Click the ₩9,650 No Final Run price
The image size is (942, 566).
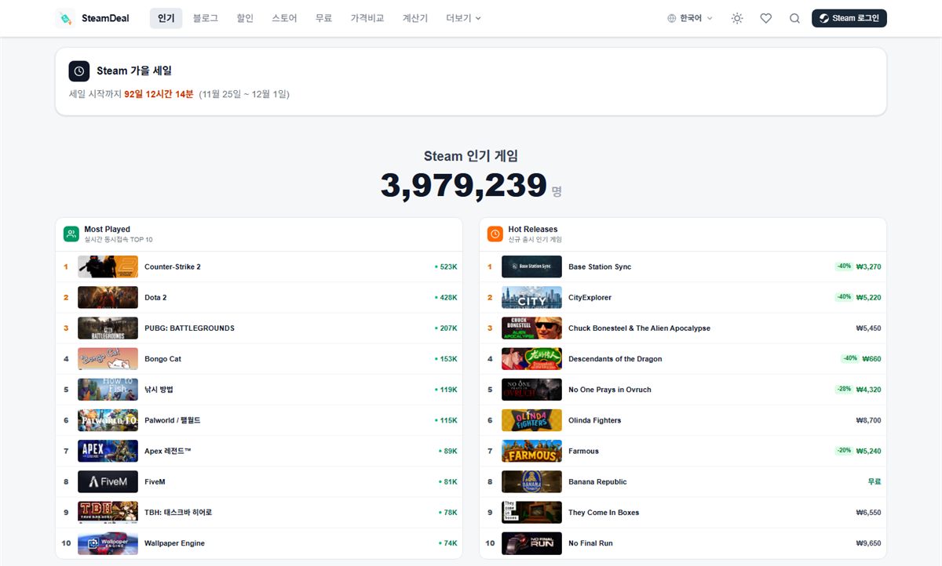[x=868, y=543]
